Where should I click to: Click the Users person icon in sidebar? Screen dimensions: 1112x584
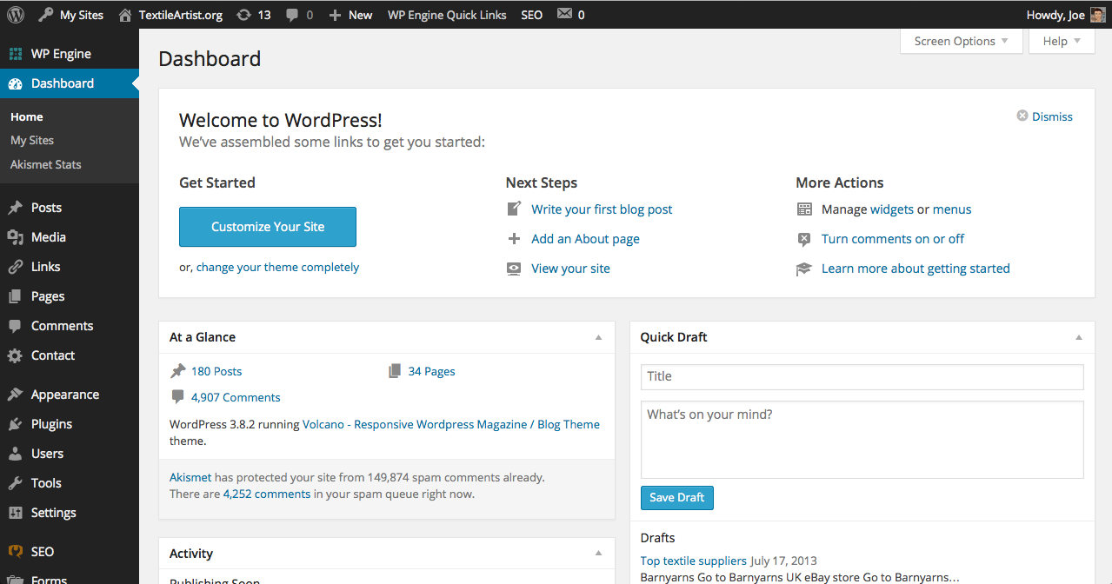16,454
